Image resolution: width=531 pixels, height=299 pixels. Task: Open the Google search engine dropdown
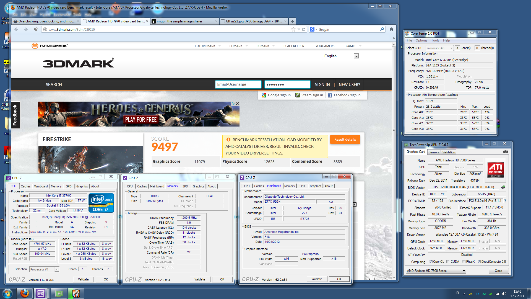(314, 29)
